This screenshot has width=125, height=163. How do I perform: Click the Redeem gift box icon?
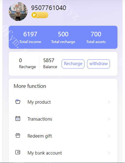coord(18,135)
